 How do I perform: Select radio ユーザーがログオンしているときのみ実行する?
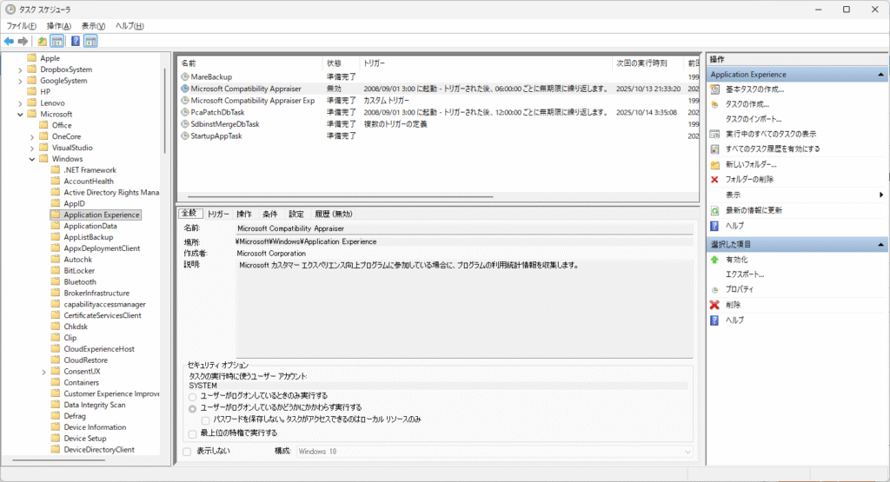tap(193, 396)
